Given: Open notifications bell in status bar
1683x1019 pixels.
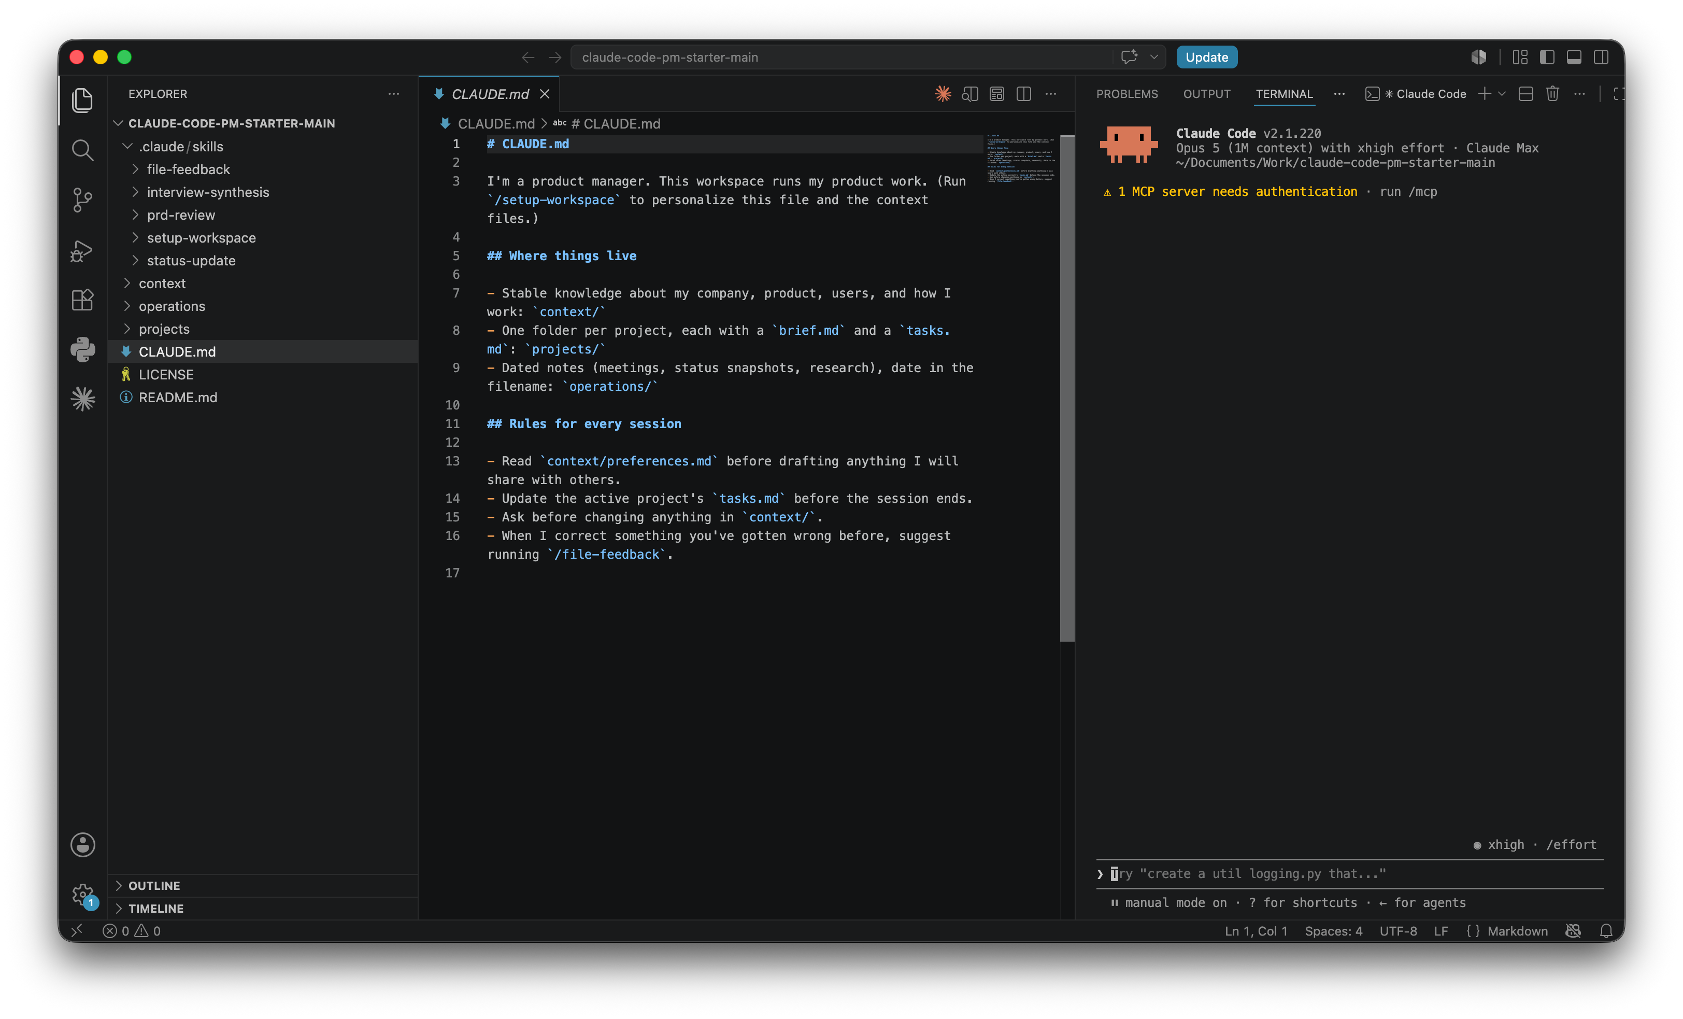Looking at the screenshot, I should [1606, 931].
